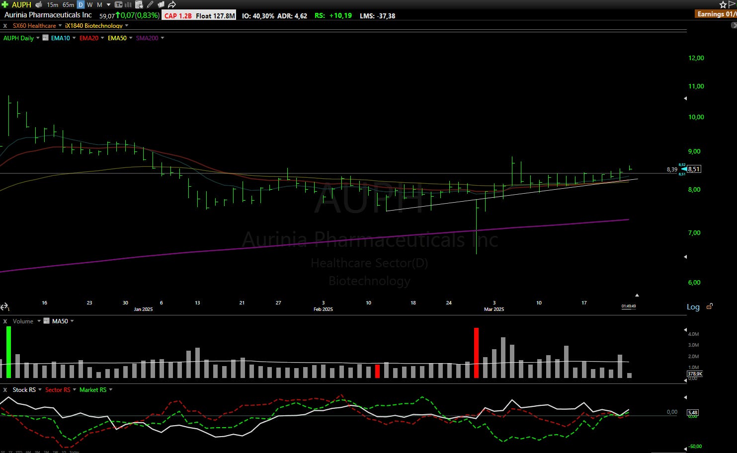Click the SMA200 indicator label
Screen dimensions: 737x453
tap(147, 38)
